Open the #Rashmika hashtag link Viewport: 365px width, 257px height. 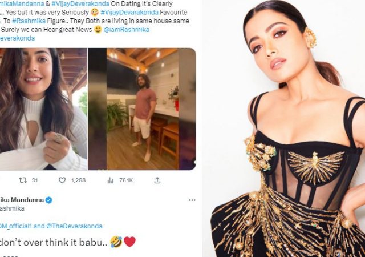pyautogui.click(x=29, y=21)
